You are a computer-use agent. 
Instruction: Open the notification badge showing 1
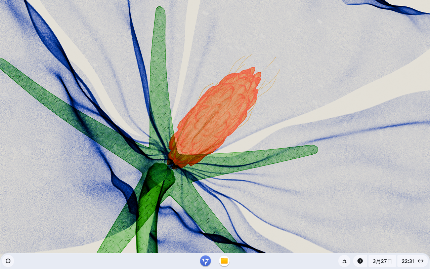point(360,261)
